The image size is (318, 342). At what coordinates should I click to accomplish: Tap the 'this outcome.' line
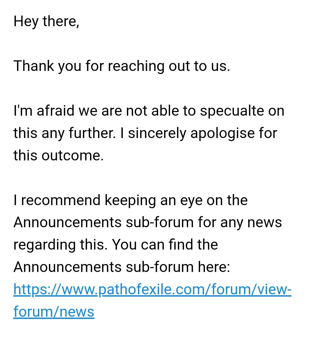(x=59, y=155)
